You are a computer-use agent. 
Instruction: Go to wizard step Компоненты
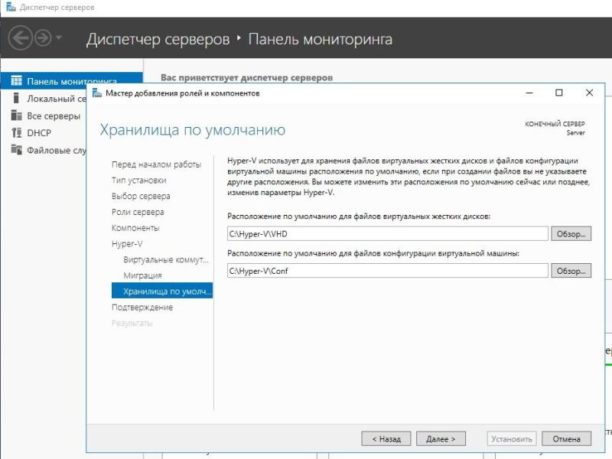click(135, 228)
